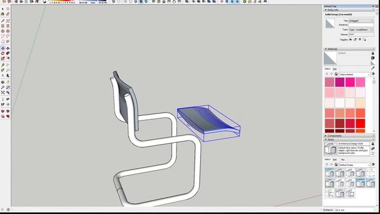Screen dimensions: 380x214
Task: Toggle the lock icon in Entity Info
Action: [x=355, y=40]
